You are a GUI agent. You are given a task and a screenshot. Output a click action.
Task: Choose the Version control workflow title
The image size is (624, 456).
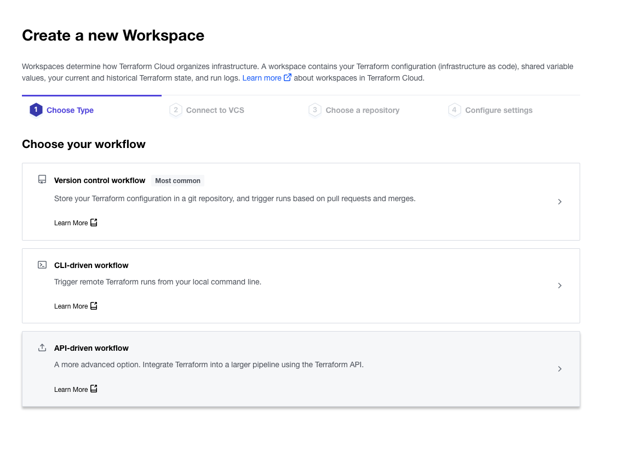(100, 180)
